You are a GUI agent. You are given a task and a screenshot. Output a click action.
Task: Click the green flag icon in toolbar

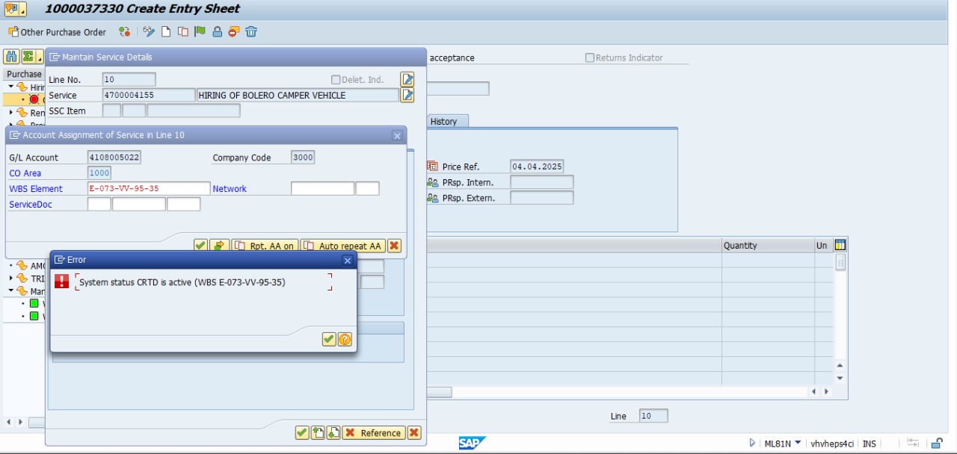pos(200,32)
